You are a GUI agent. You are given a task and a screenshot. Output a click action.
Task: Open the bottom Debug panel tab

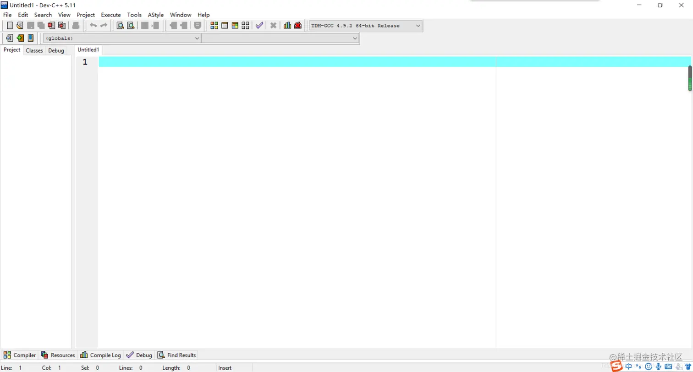click(x=139, y=355)
